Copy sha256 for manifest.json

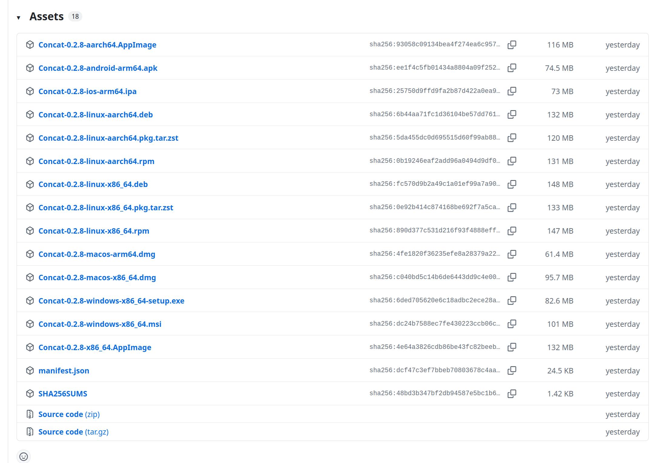pos(512,370)
